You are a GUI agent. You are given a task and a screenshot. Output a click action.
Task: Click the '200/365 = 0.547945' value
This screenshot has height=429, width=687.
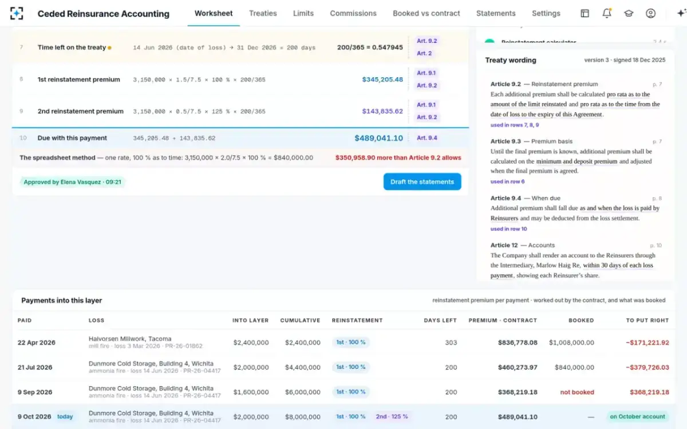(370, 47)
